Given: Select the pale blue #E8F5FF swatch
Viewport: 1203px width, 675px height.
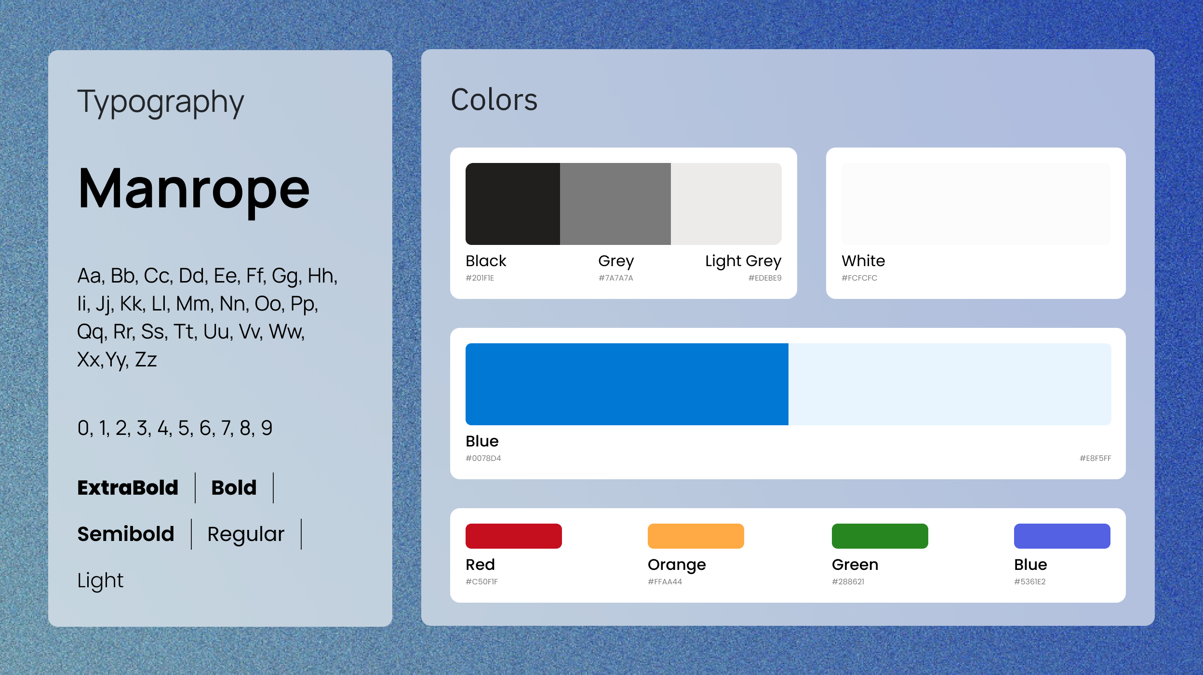Looking at the screenshot, I should (x=949, y=384).
